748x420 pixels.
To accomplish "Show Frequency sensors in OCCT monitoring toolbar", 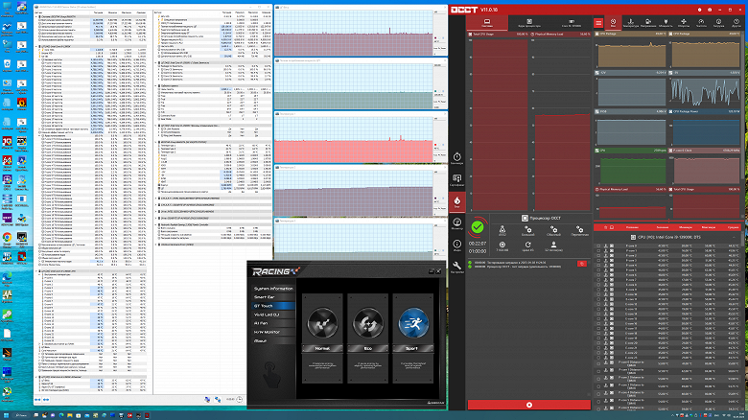I will 701,22.
